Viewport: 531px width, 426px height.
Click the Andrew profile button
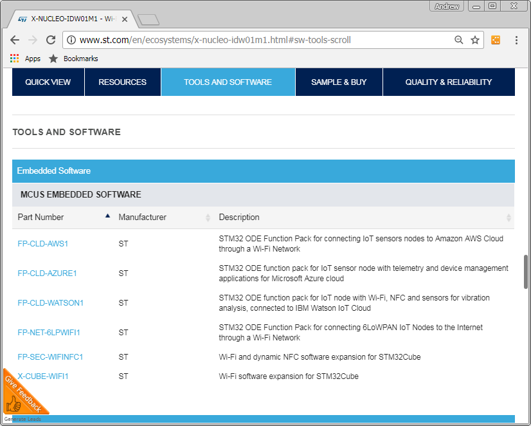[446, 6]
